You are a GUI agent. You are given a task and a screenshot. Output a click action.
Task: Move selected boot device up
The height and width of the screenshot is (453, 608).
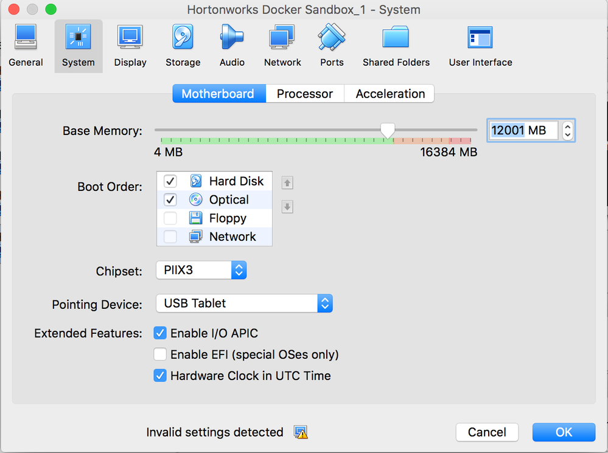pyautogui.click(x=287, y=182)
